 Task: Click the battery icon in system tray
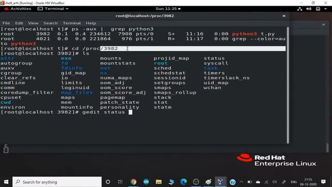coord(250,182)
